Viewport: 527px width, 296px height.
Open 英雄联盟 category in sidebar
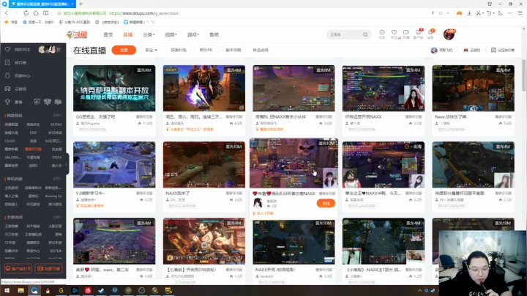click(x=12, y=125)
